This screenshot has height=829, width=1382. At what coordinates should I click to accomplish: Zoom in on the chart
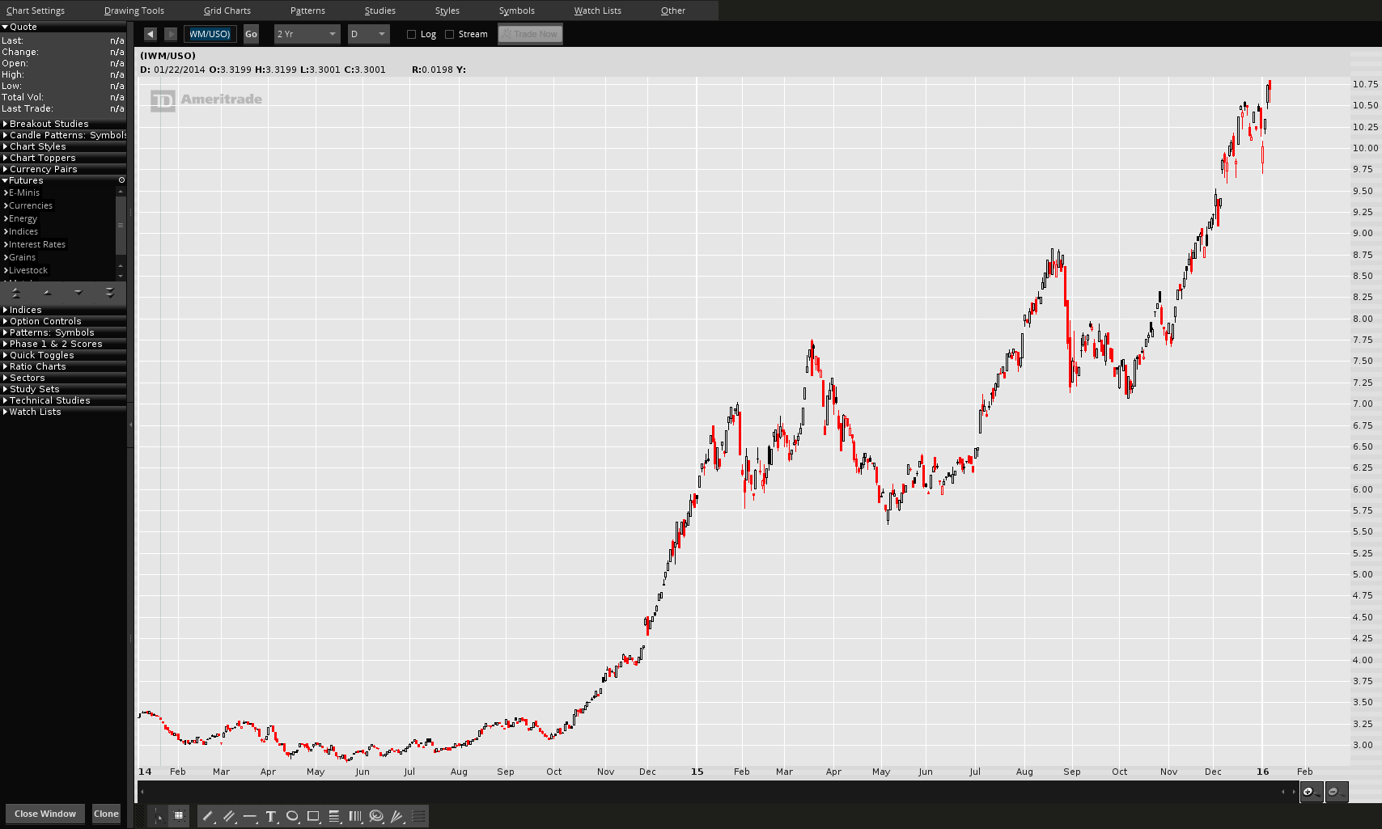pyautogui.click(x=1311, y=792)
